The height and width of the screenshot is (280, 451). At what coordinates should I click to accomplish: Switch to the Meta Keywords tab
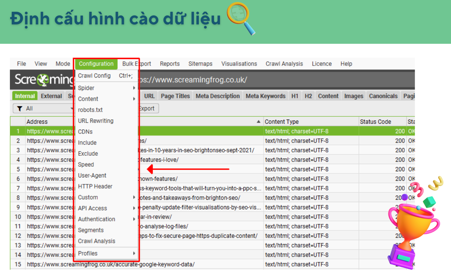click(x=265, y=96)
